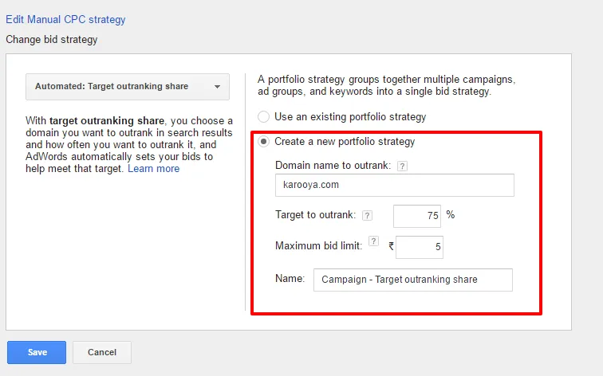
Task: Open help for Domain name to outrank
Action: click(x=402, y=166)
